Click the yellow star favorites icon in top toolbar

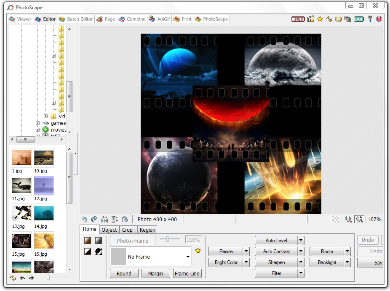[x=320, y=19]
